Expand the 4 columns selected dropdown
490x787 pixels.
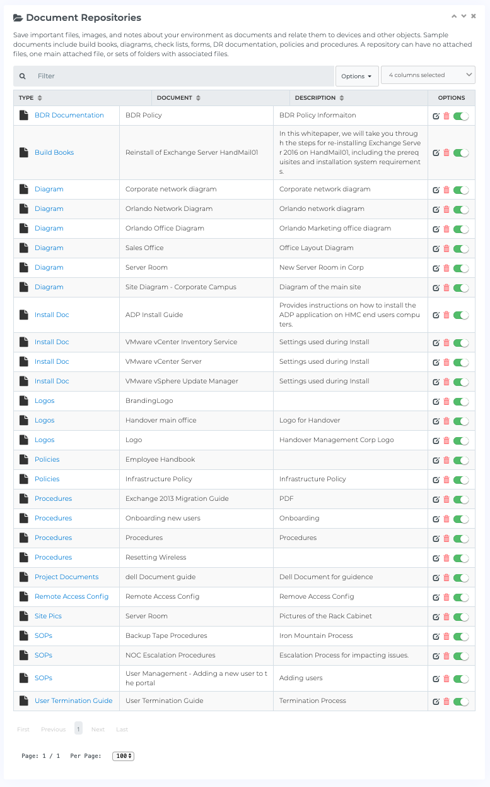point(428,75)
